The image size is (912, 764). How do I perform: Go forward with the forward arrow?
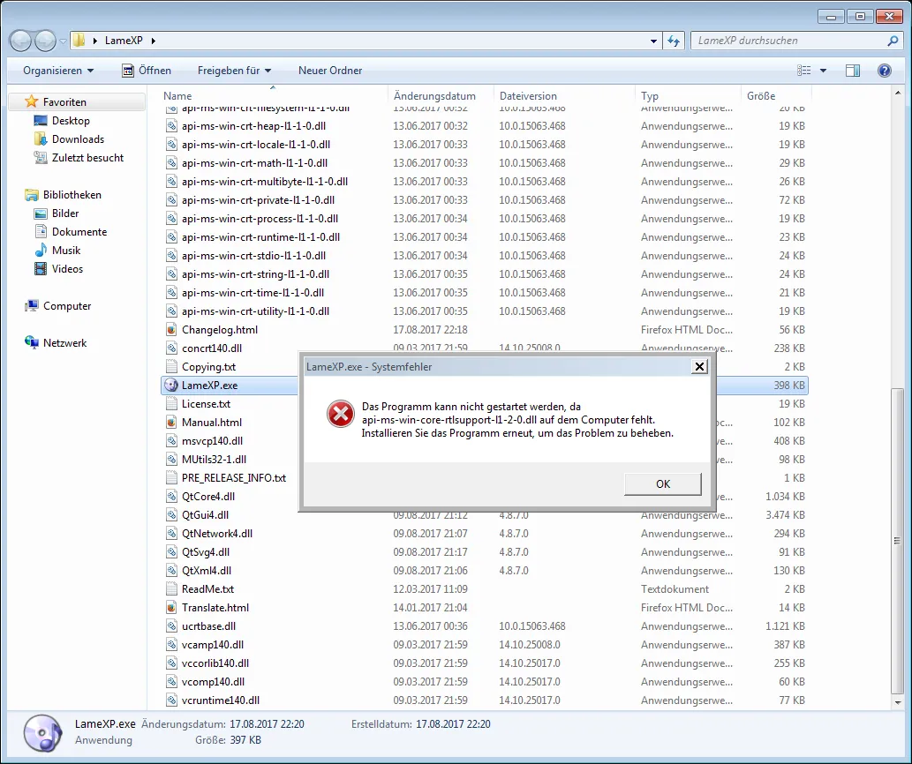[x=45, y=41]
